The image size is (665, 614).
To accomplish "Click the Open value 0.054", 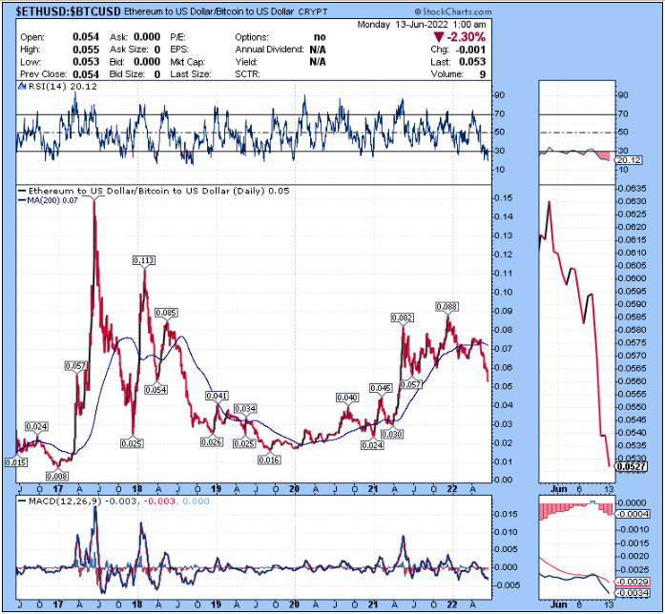I will point(86,37).
